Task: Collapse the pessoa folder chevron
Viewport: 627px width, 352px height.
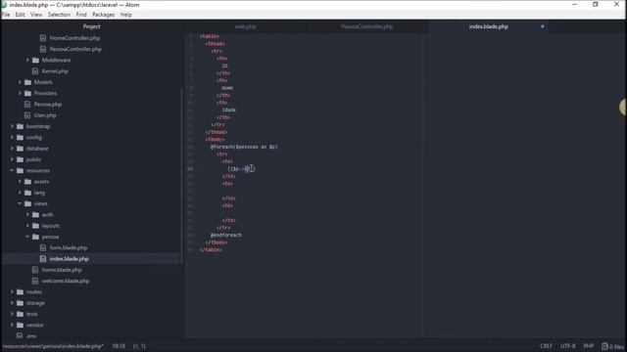Action: [x=27, y=237]
